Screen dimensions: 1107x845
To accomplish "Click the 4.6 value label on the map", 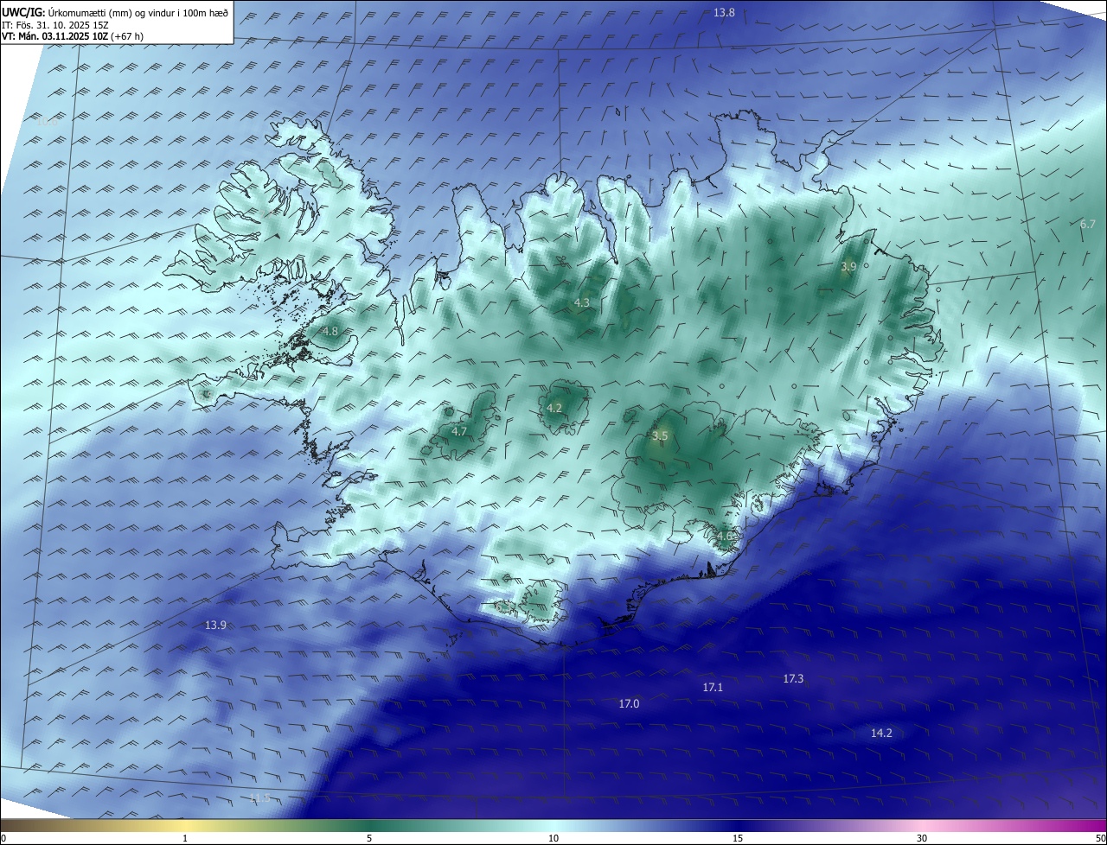I will (725, 536).
